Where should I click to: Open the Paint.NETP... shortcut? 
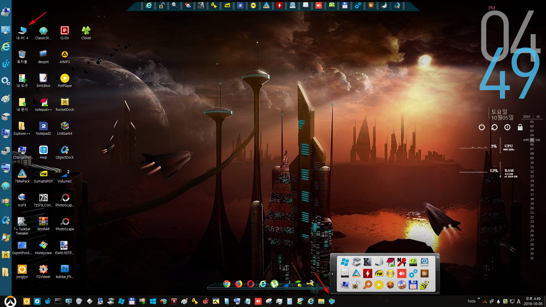pos(65,248)
